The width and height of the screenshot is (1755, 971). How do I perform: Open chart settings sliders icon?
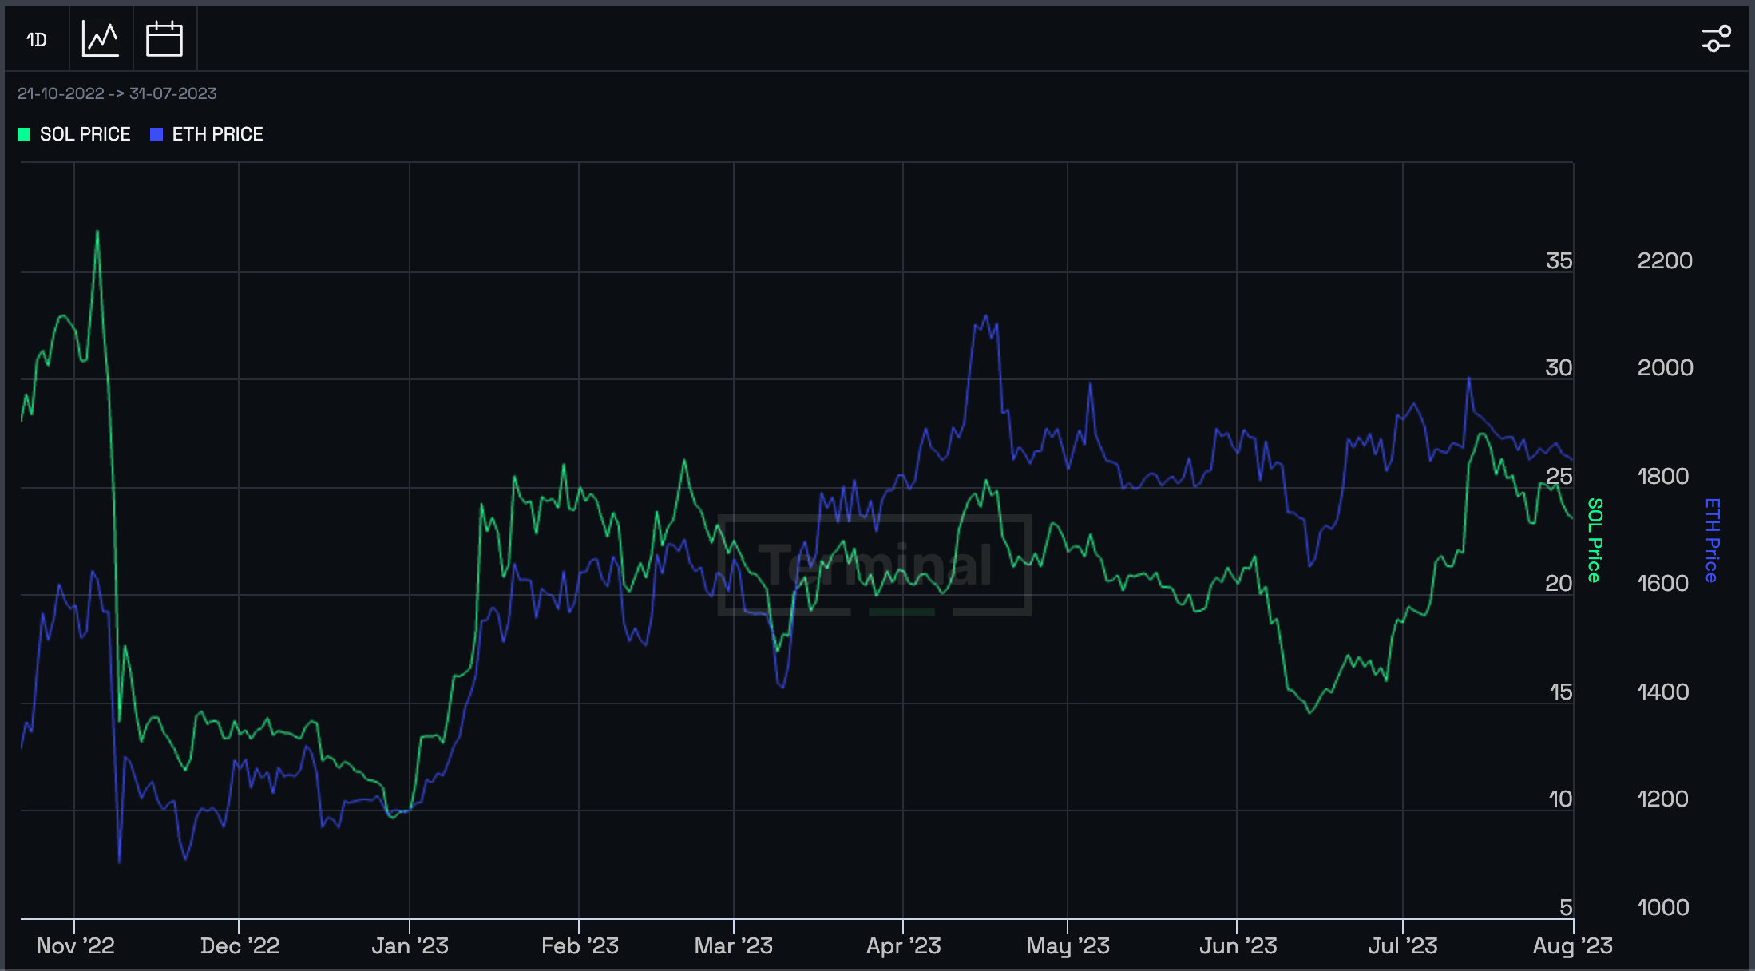pyautogui.click(x=1716, y=38)
